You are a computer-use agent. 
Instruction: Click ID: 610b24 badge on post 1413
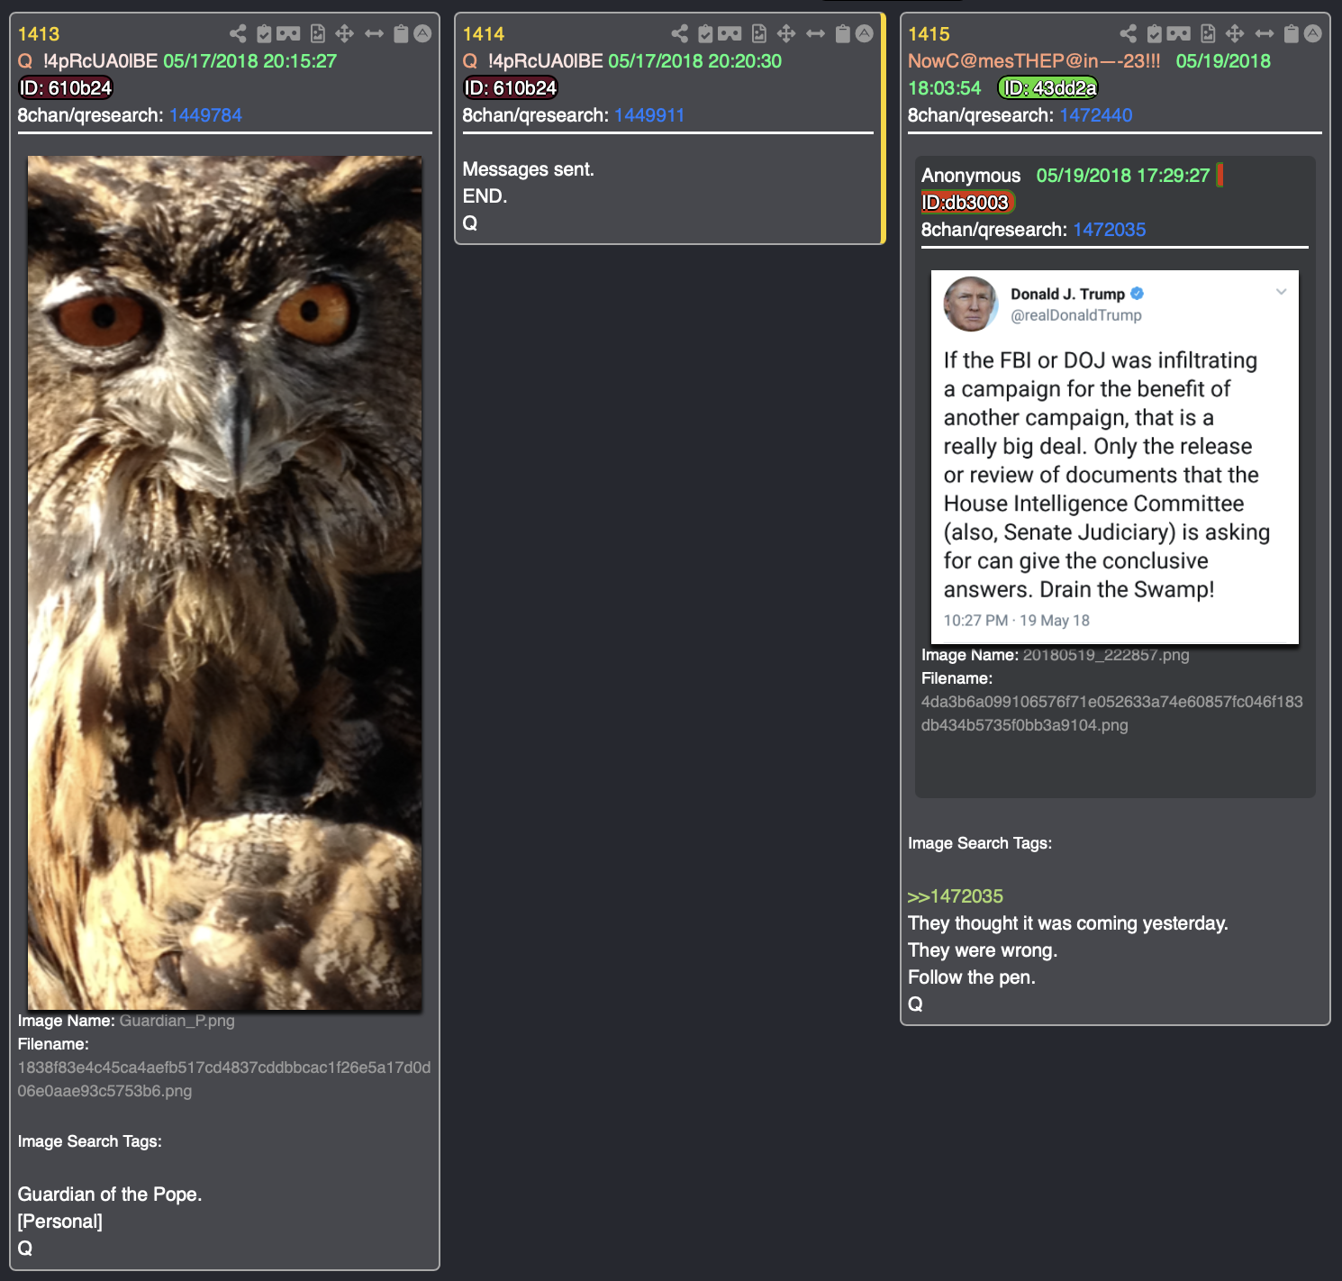[66, 88]
